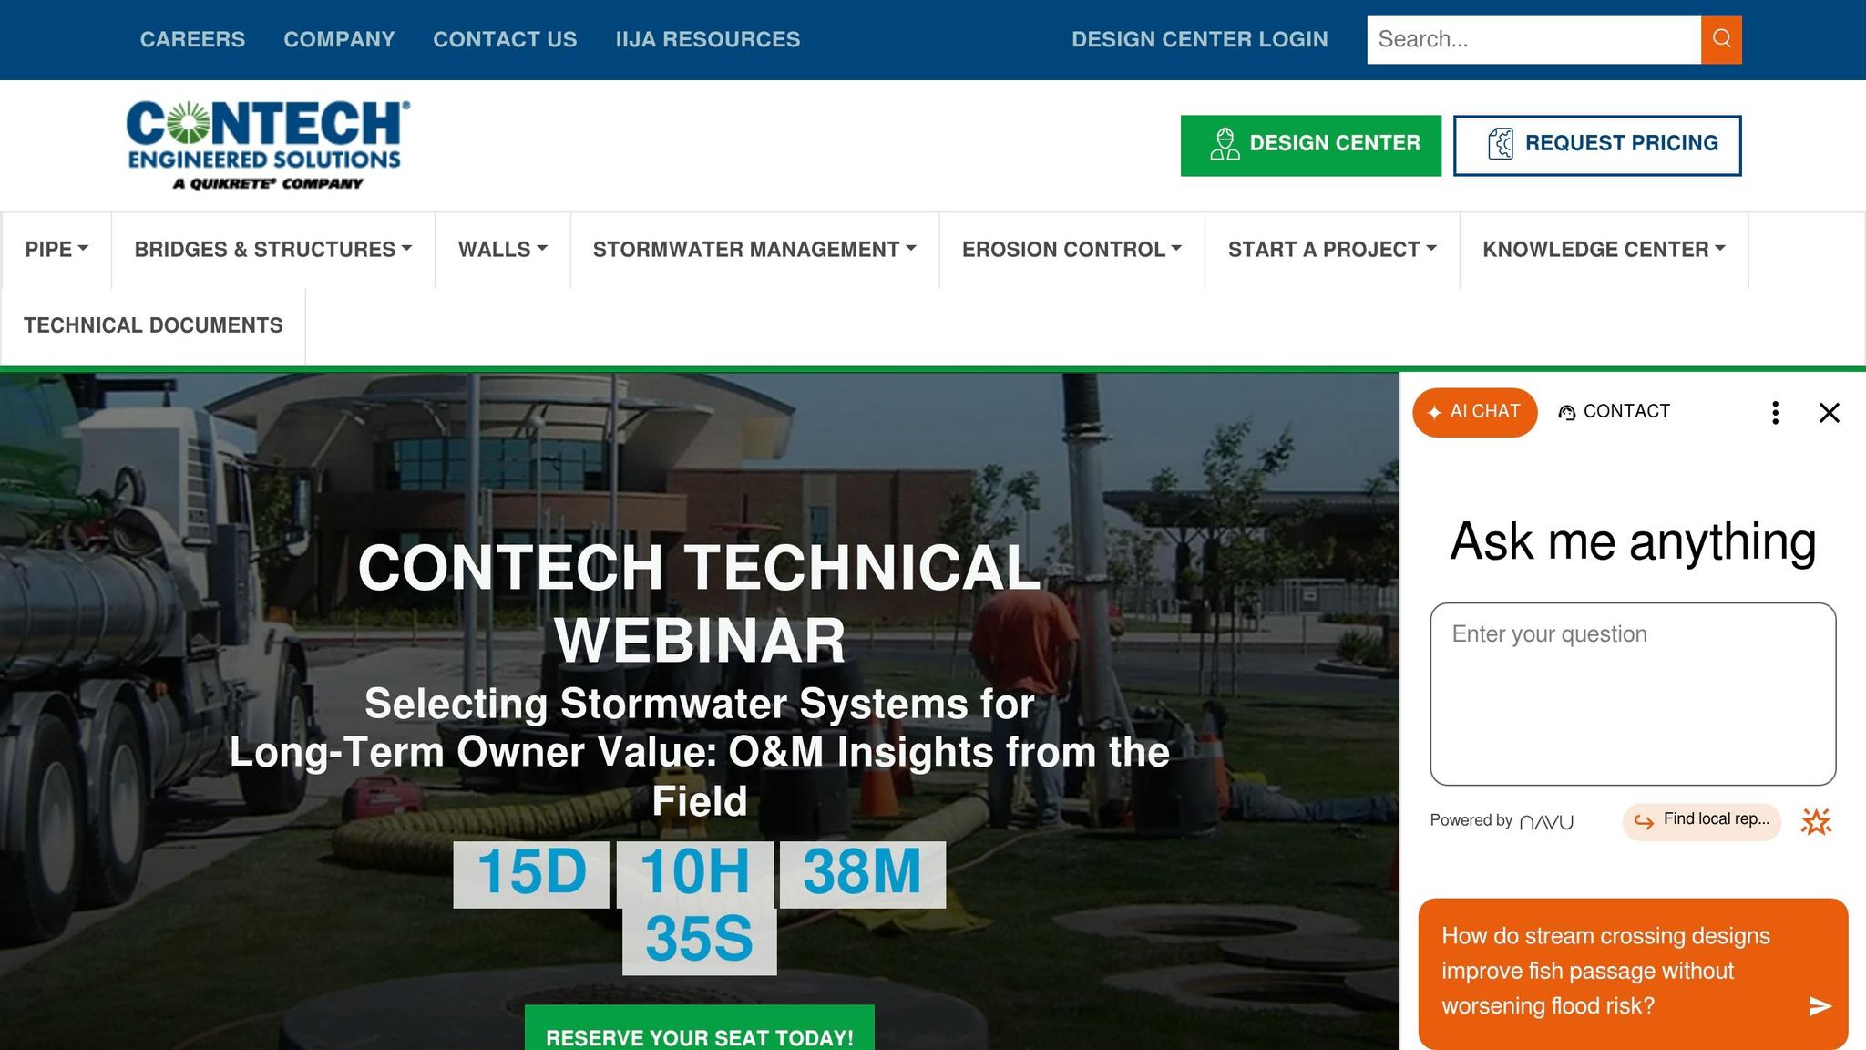The image size is (1866, 1050).
Task: Click the document icon on Request Pricing button
Action: pos(1500,144)
